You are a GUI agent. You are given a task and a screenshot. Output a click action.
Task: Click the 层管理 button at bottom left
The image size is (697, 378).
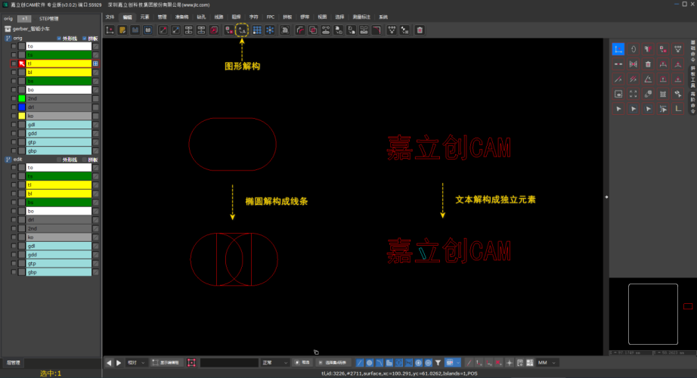coord(14,363)
